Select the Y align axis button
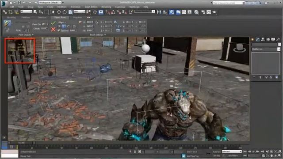This screenshot has height=159, width=283. (64, 26)
